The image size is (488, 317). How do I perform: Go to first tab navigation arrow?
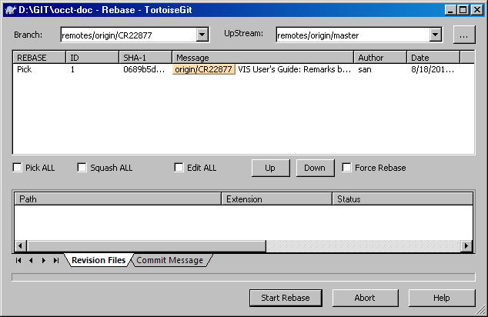click(x=18, y=260)
